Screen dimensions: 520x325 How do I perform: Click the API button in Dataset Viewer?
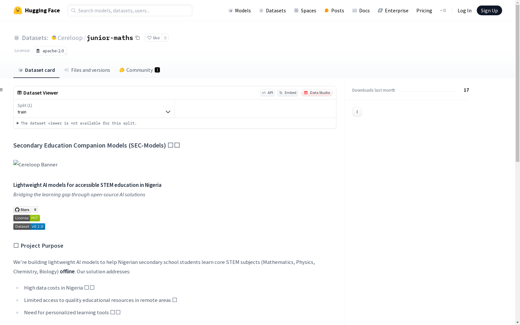267,93
